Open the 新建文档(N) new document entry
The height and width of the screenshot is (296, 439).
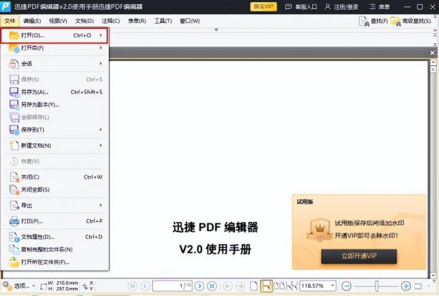click(55, 146)
